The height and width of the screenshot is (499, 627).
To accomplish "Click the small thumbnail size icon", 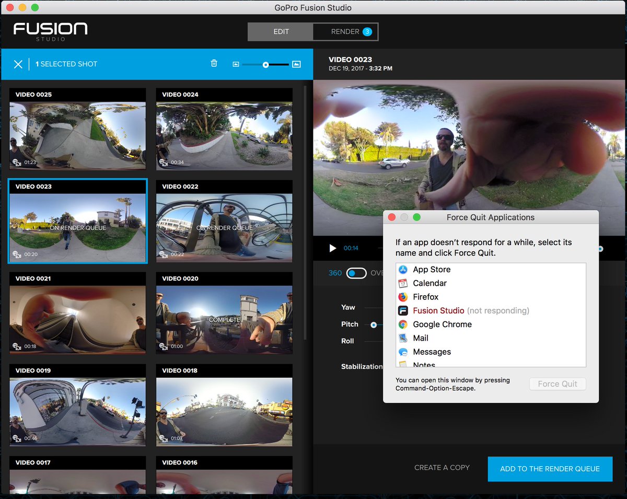I will (x=236, y=64).
